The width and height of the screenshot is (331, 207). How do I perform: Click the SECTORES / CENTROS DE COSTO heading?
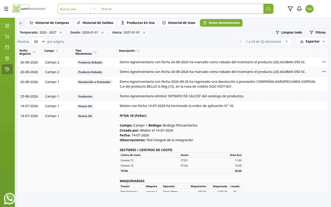click(146, 150)
